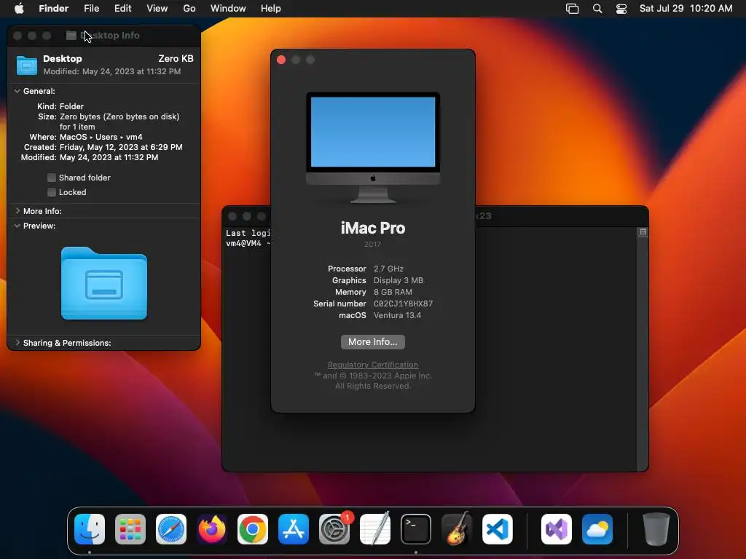Open the App Store dock icon

[x=294, y=529]
